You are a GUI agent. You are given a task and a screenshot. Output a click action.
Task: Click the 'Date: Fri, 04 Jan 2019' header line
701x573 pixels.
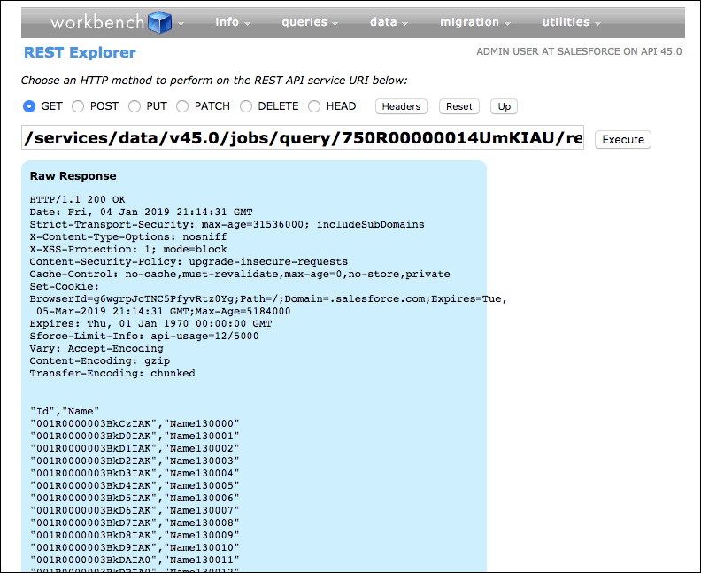(141, 212)
